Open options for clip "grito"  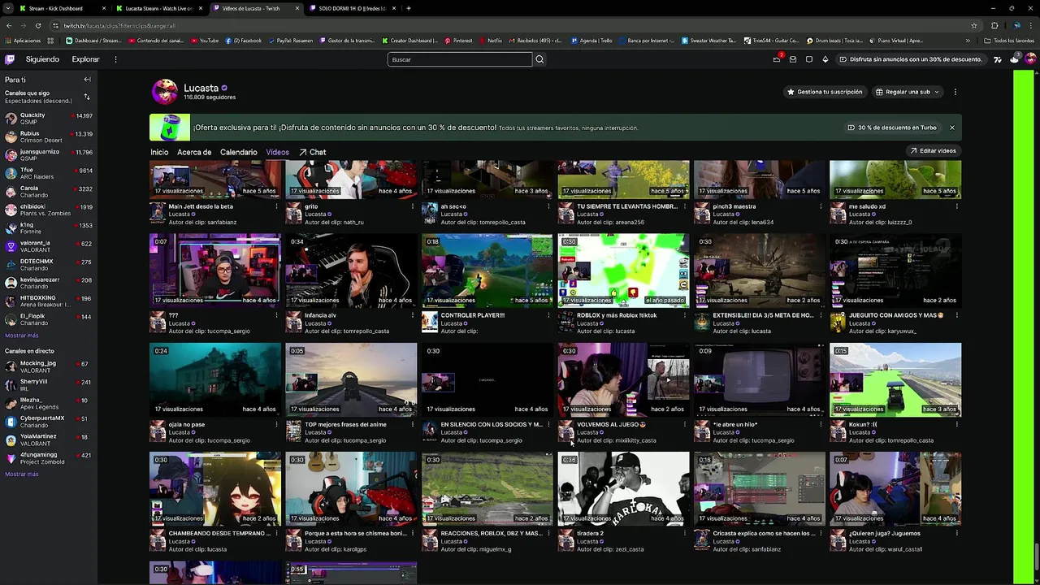click(x=412, y=206)
